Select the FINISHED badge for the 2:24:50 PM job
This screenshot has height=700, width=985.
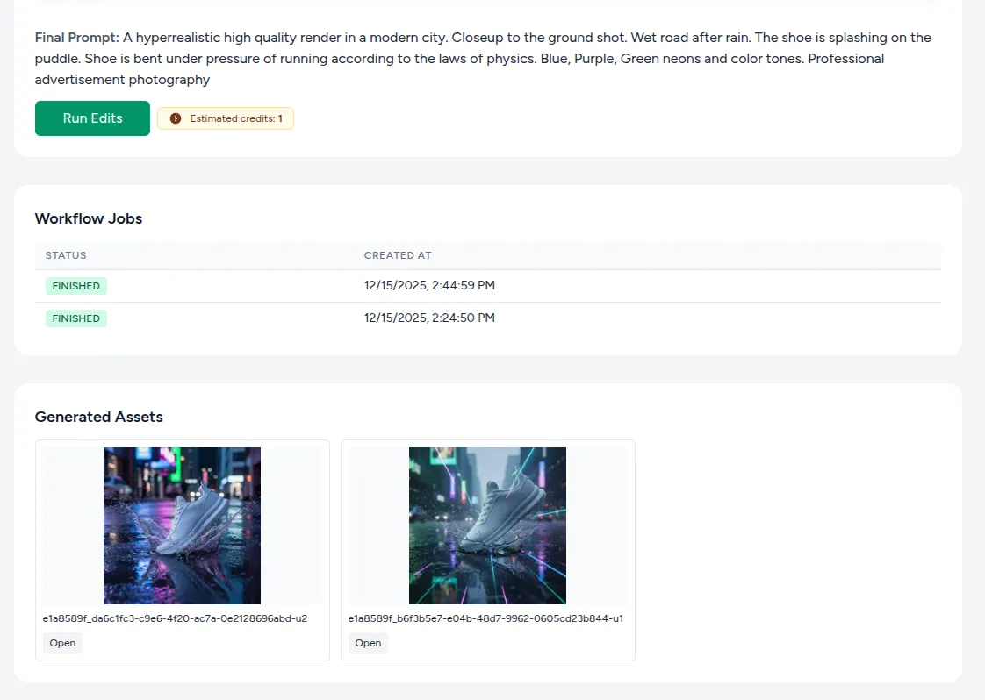coord(76,318)
